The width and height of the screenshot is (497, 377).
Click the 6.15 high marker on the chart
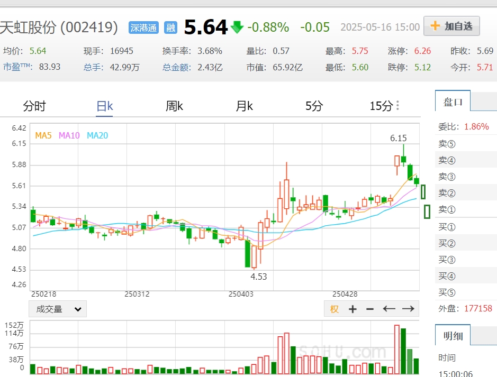pos(399,138)
